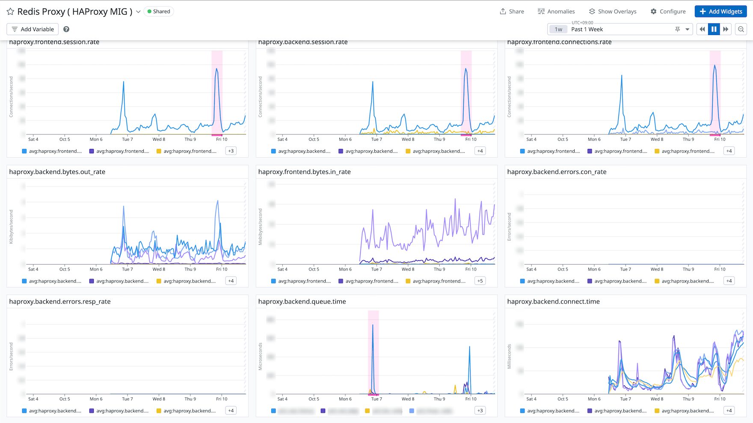Step time range forward

[x=726, y=29]
